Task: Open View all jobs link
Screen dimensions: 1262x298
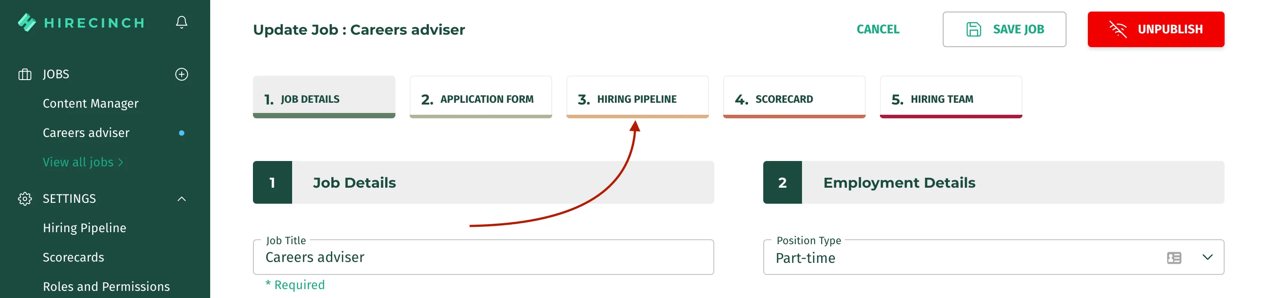Action: click(x=83, y=162)
